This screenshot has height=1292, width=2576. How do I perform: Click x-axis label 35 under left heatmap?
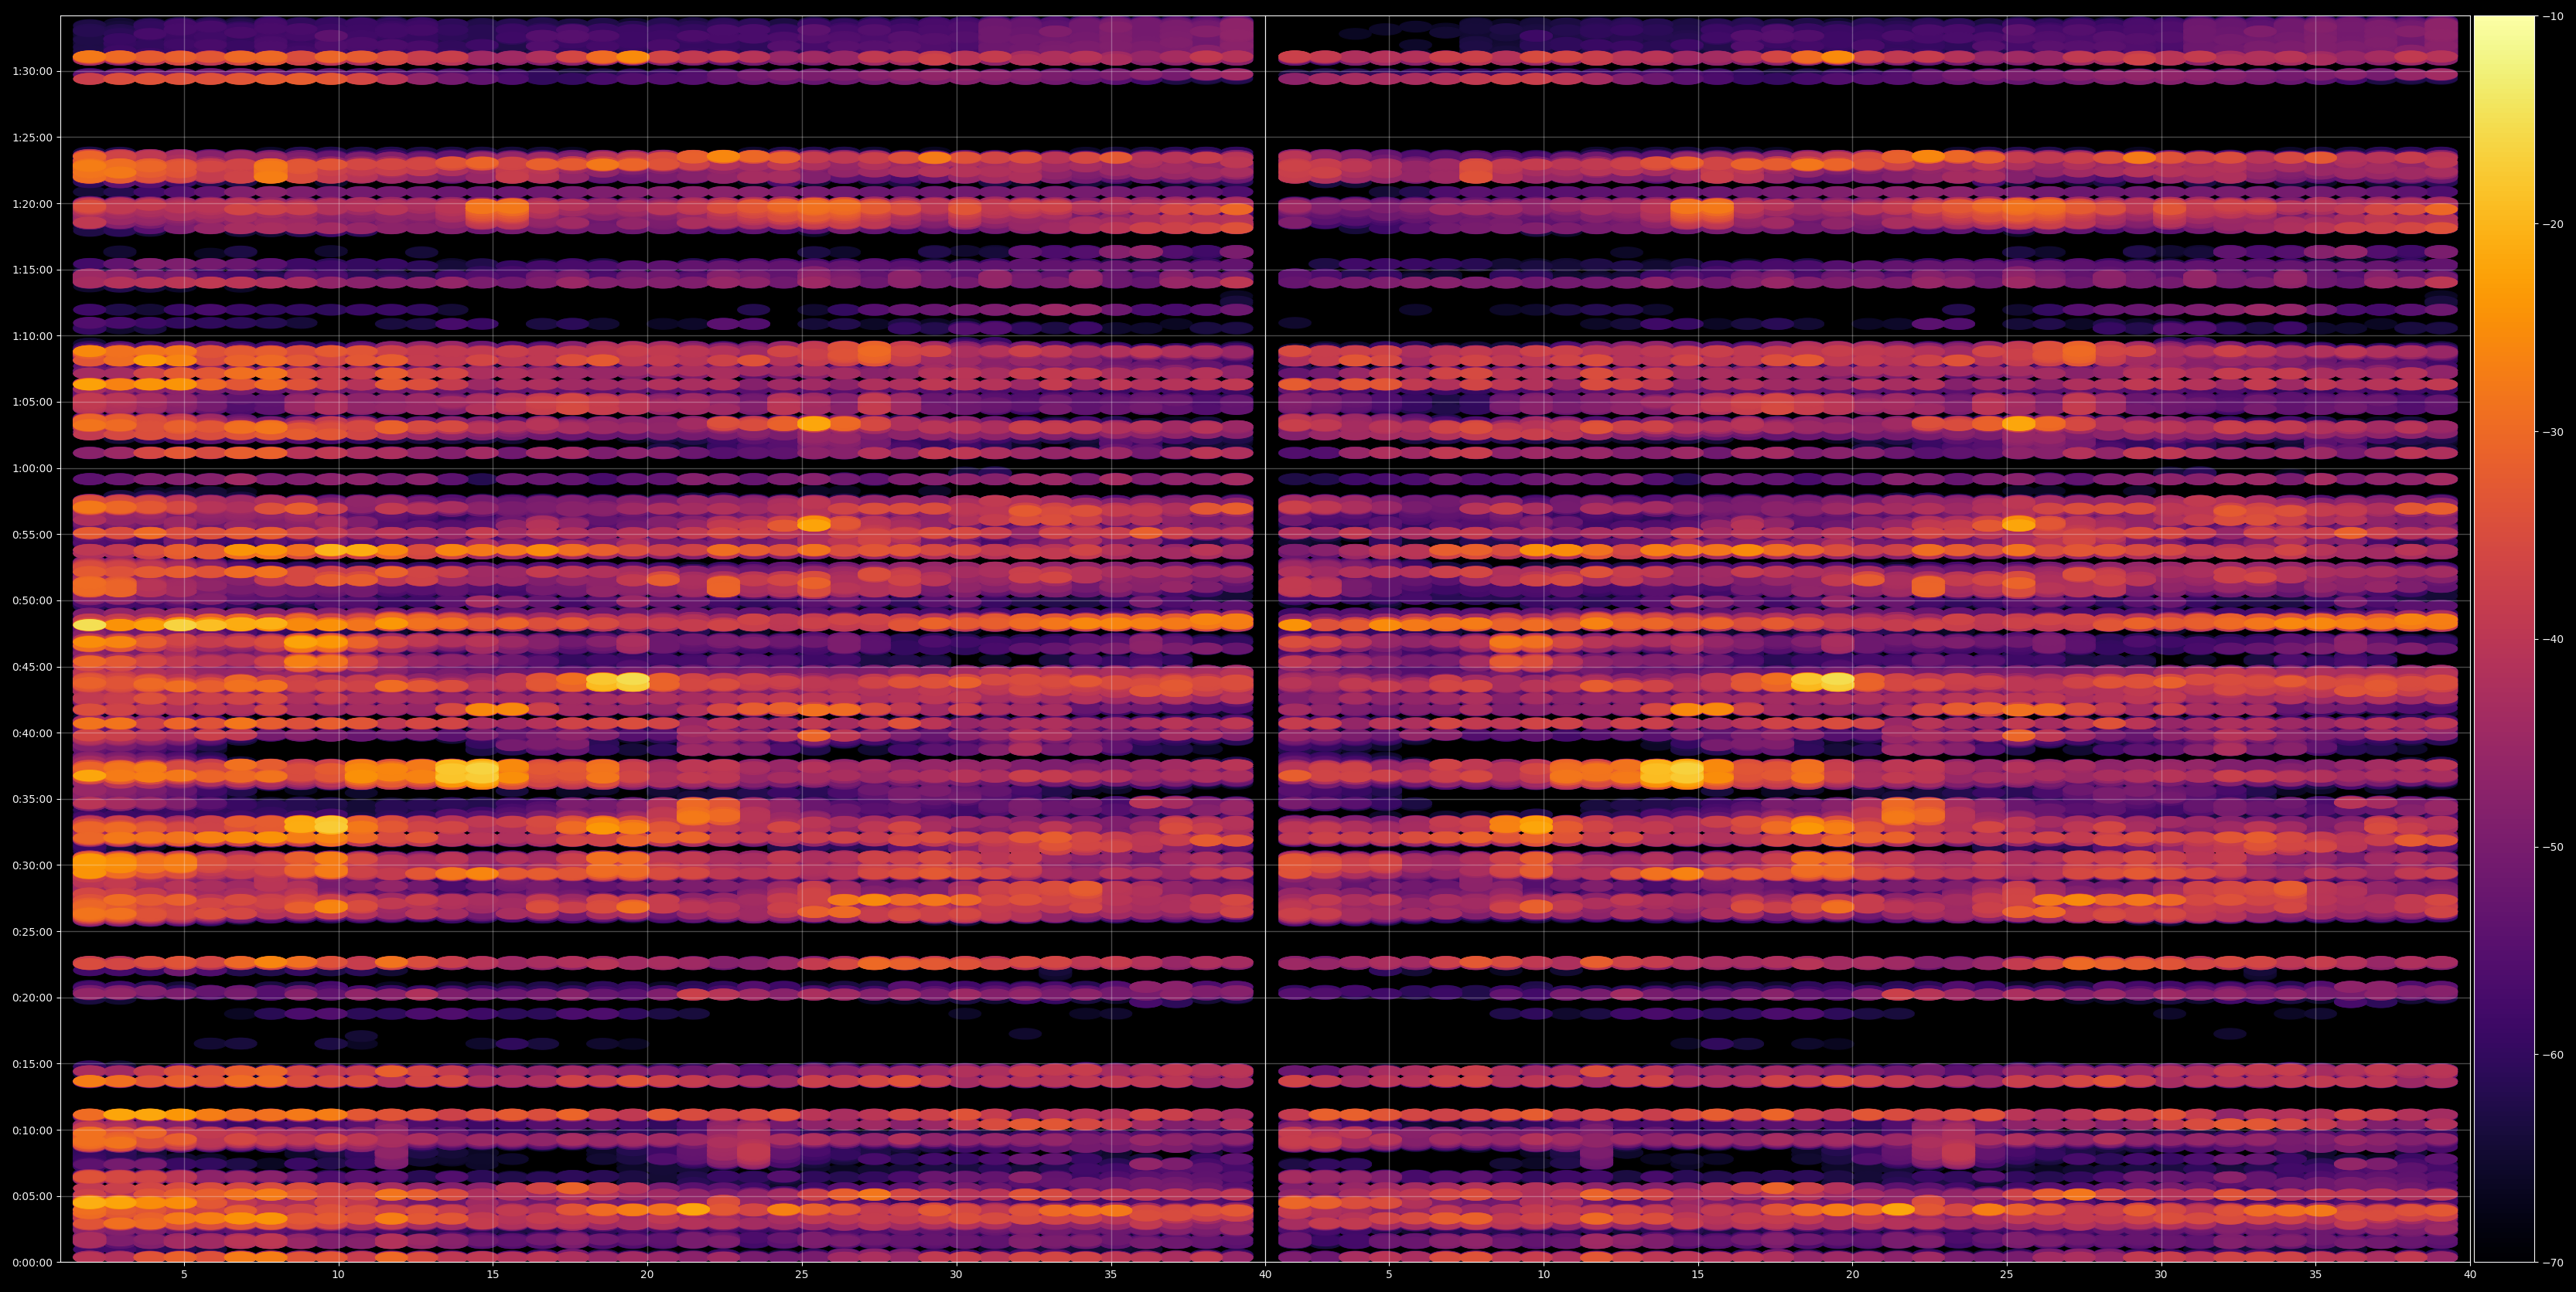click(1111, 1275)
